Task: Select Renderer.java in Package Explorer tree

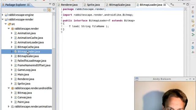Action: click(x=26, y=79)
